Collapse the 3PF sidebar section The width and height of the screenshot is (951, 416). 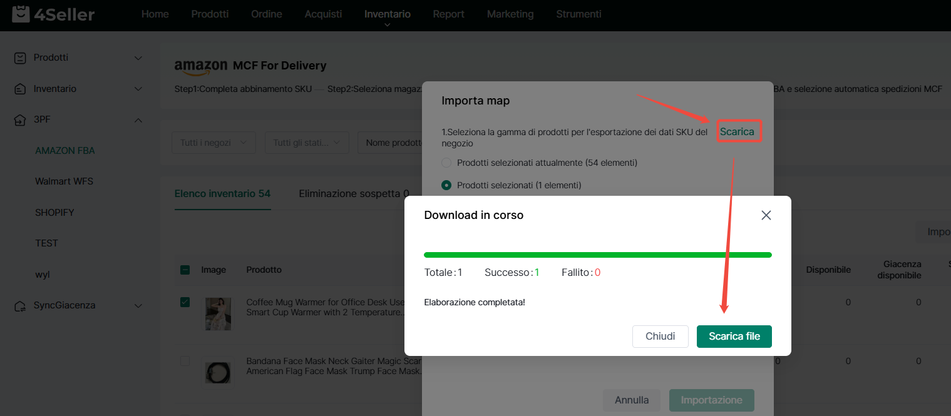[138, 120]
